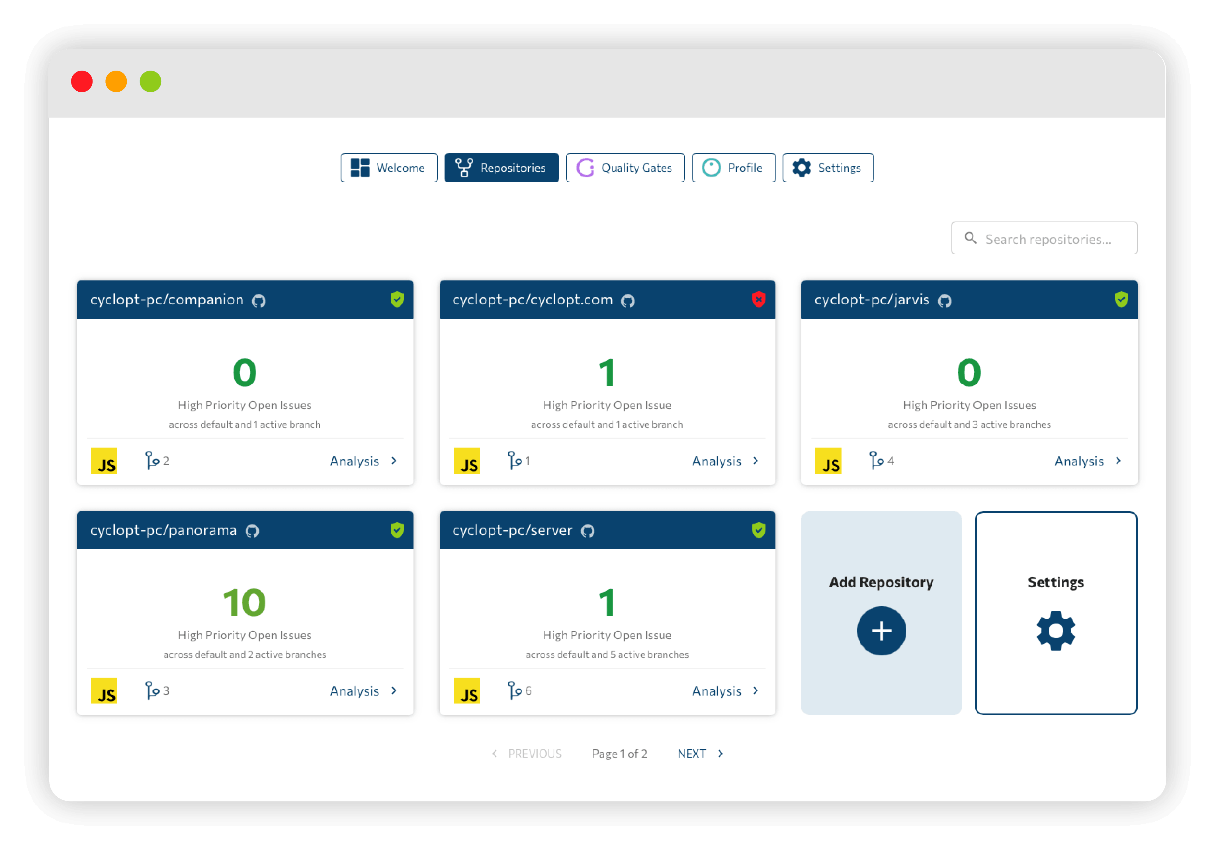This screenshot has height=851, width=1216.
Task: Click the branch icon in panorama card
Action: coord(152,690)
